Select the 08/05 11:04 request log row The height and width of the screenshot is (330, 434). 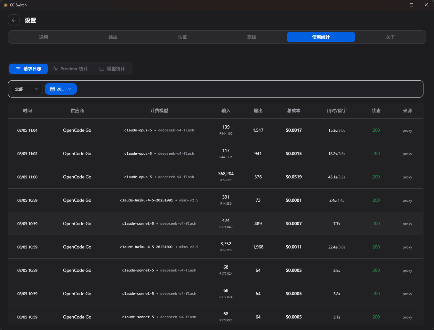216,130
